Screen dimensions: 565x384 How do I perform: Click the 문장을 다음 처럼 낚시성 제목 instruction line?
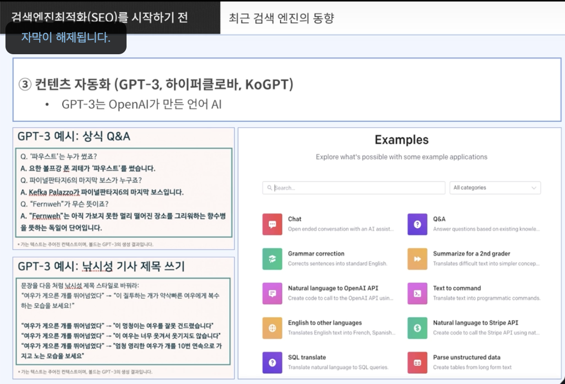(80, 286)
